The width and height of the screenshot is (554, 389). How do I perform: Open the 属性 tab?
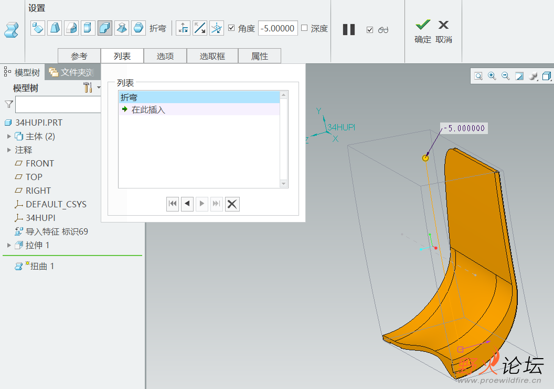click(x=260, y=56)
